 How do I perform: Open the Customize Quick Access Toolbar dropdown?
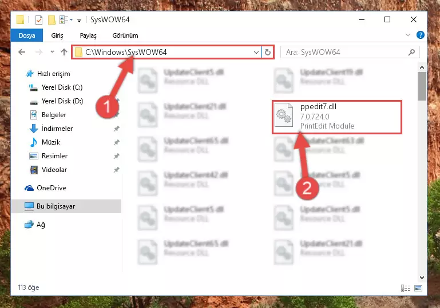[80, 20]
